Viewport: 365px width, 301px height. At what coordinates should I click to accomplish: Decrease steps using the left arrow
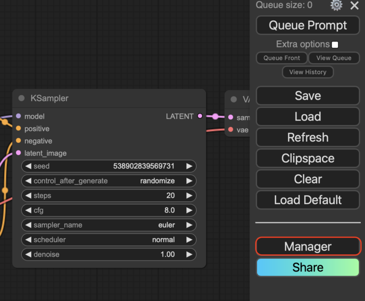(28, 196)
